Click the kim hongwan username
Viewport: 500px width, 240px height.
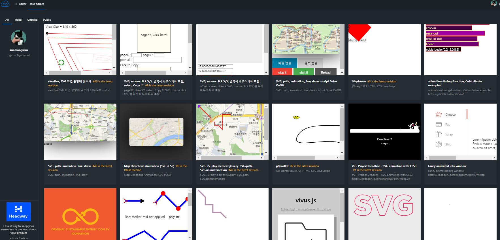tap(19, 50)
